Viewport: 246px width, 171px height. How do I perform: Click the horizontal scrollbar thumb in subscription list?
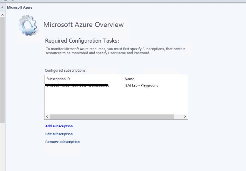[x=112, y=116]
